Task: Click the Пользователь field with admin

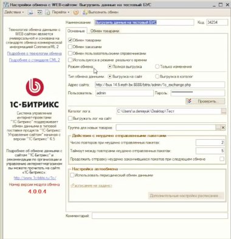Action: coord(125,93)
